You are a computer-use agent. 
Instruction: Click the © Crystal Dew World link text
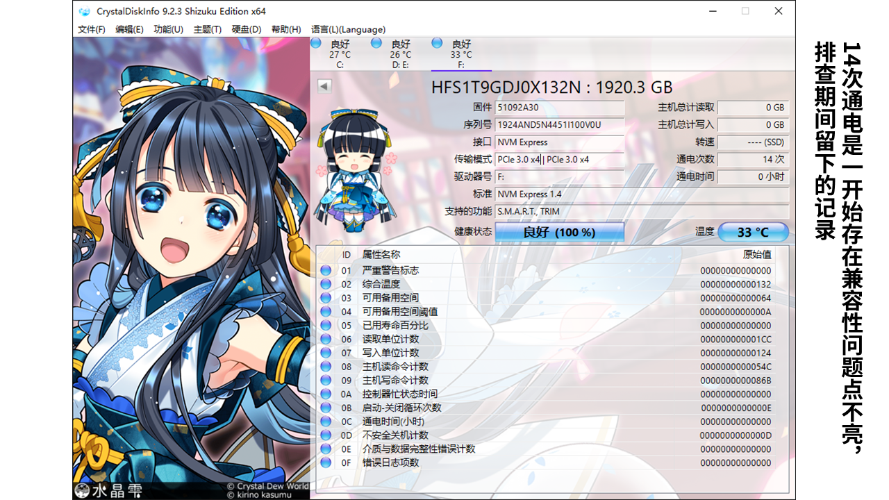tap(268, 486)
